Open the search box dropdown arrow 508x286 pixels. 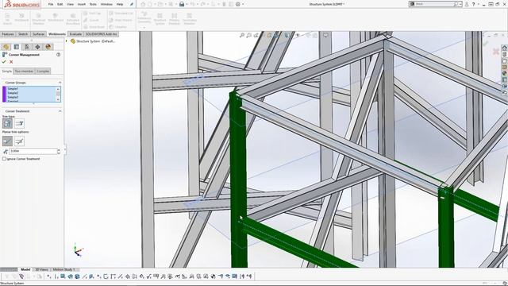click(x=460, y=4)
